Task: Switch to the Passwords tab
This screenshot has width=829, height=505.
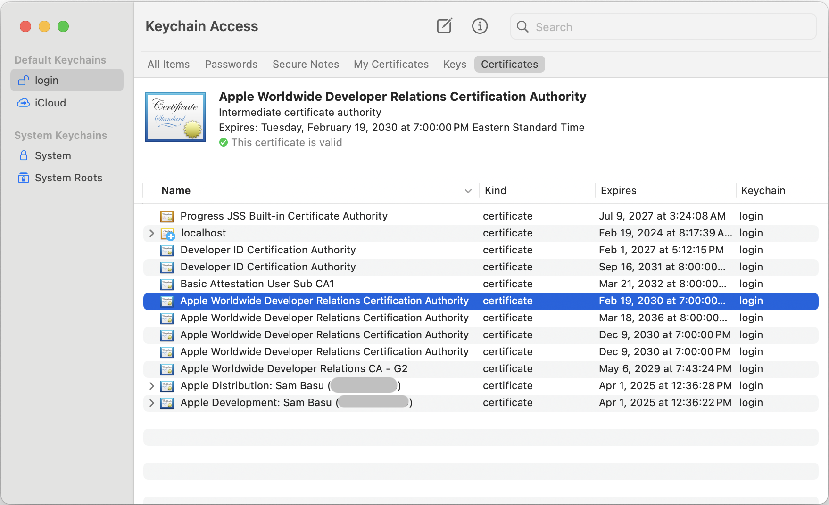Action: [x=231, y=64]
